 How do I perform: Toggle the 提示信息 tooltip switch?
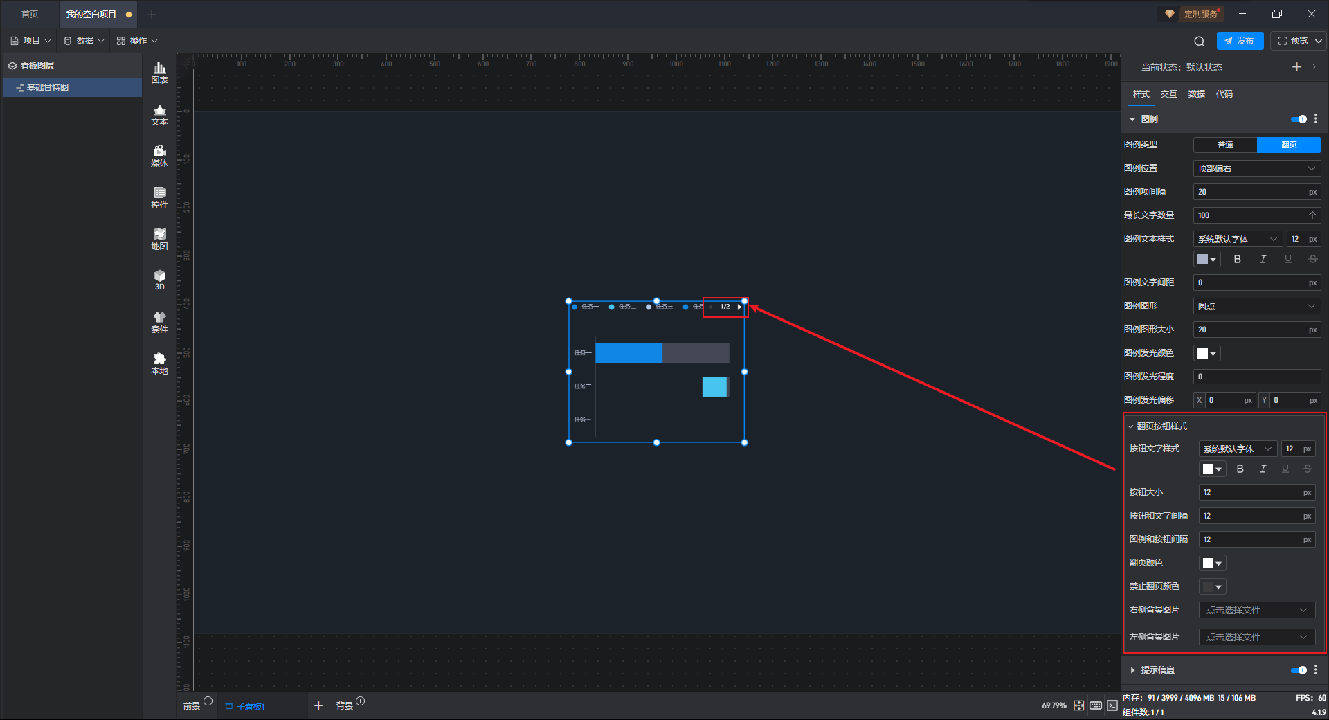[x=1299, y=670]
